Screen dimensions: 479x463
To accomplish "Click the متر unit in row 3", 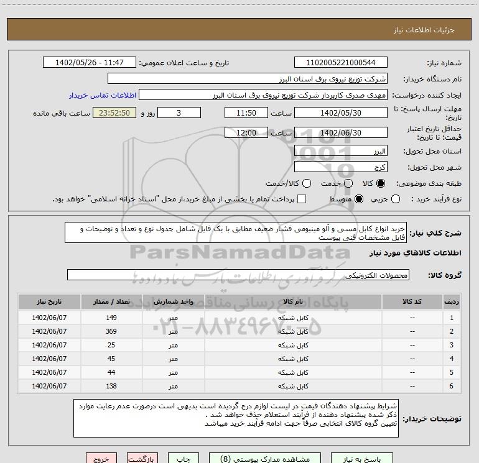I will (173, 345).
